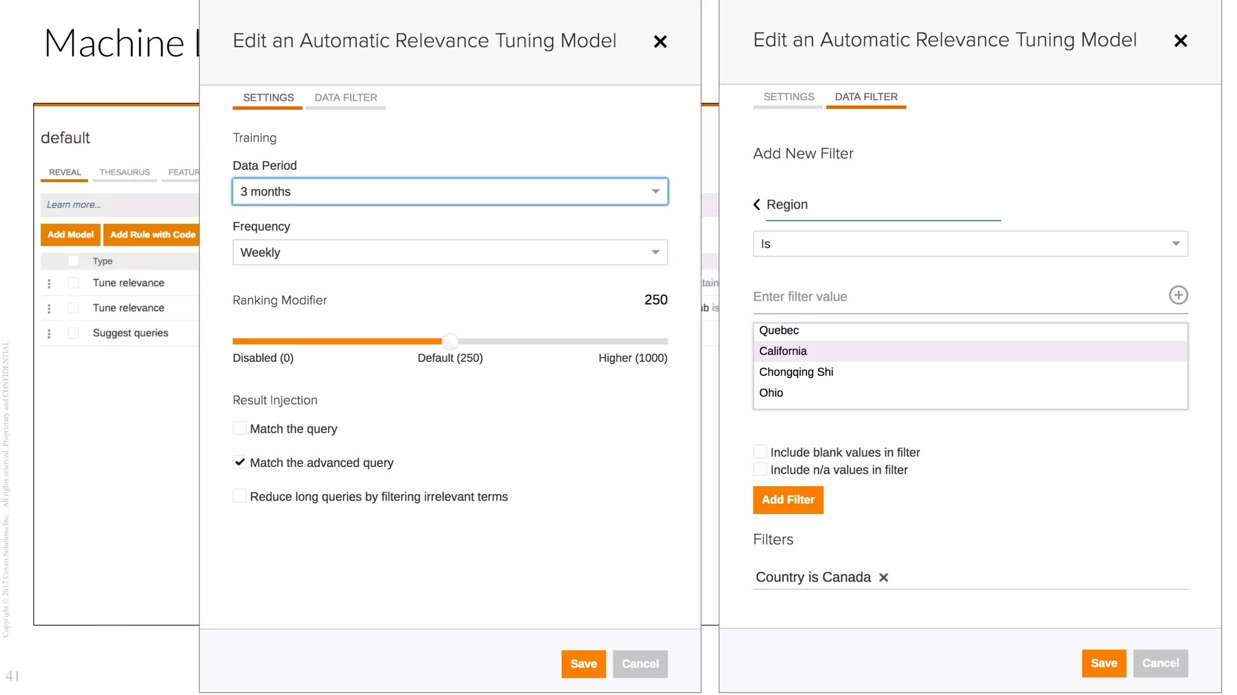Click the back chevron next to Region
The width and height of the screenshot is (1237, 695).
pos(757,205)
